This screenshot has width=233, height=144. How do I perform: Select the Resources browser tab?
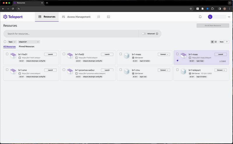coord(28,3)
